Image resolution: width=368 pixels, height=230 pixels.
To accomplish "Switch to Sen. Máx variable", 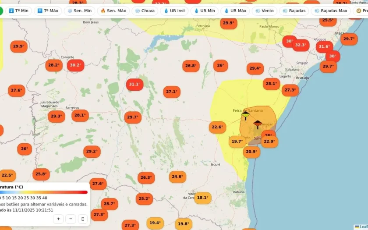I will [113, 11].
